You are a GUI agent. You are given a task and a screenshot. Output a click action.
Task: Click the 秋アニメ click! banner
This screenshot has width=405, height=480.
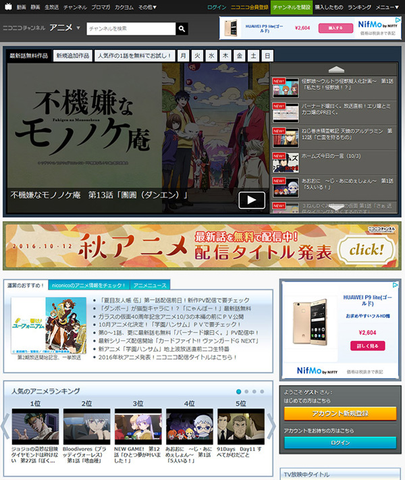pos(202,246)
